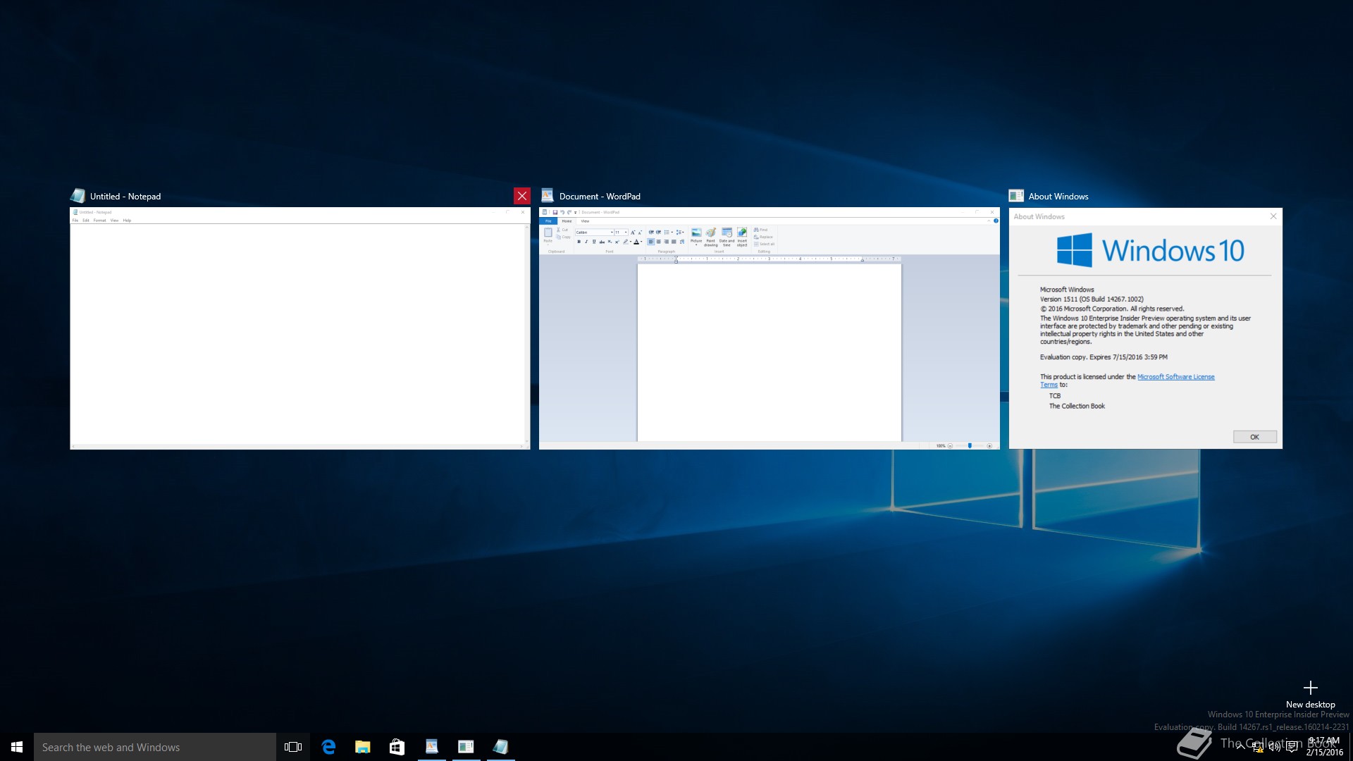Click the Search the web and Windows box

point(155,747)
